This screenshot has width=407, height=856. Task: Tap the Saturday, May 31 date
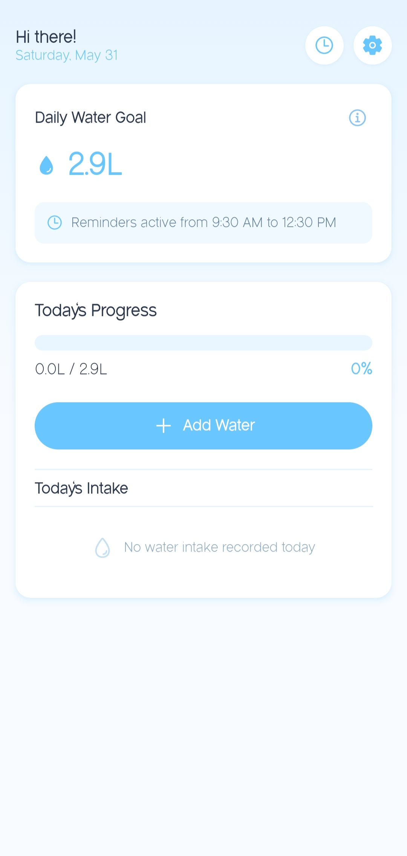67,56
